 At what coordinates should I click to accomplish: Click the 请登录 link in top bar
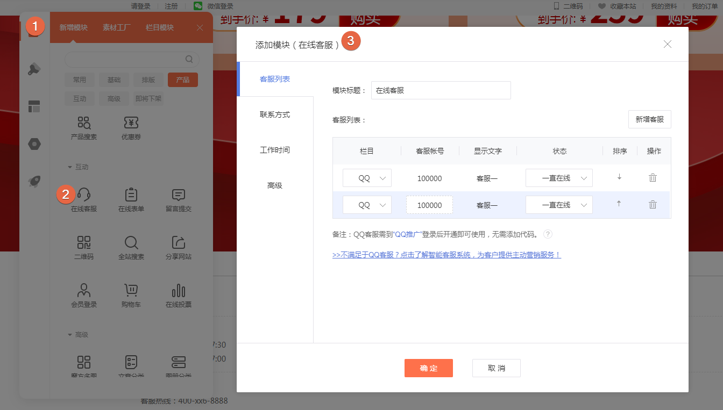point(141,6)
